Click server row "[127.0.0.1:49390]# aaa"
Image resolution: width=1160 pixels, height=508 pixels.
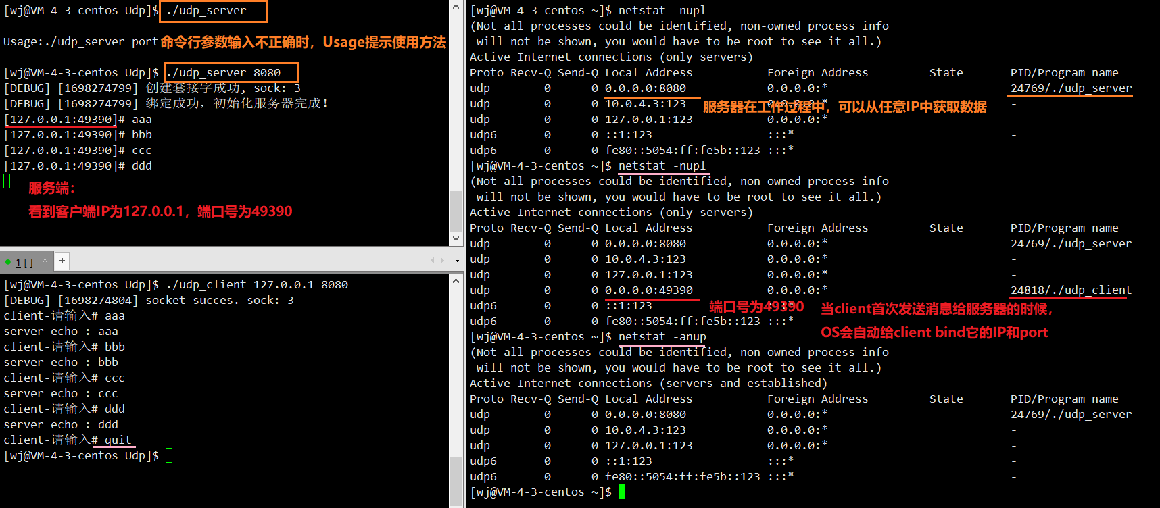pos(78,119)
